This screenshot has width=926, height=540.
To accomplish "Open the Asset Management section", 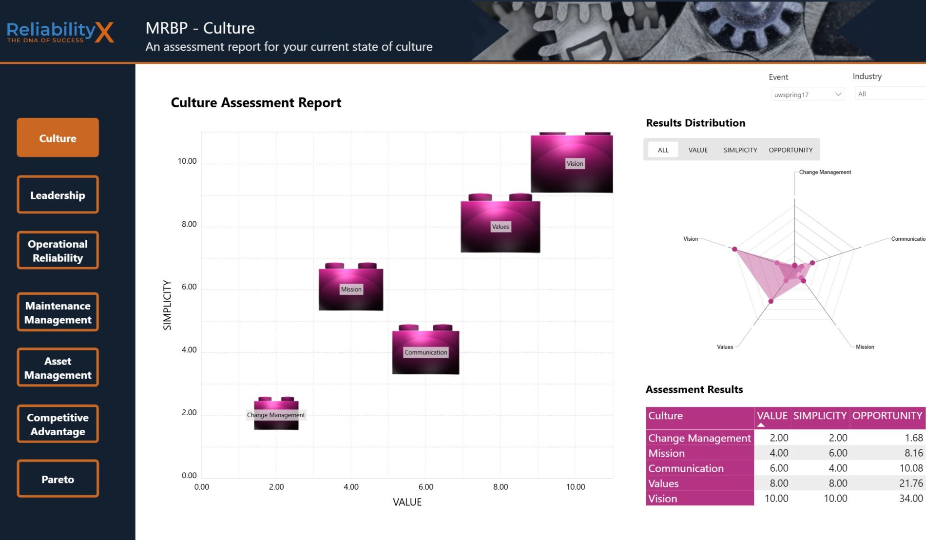I will click(58, 367).
